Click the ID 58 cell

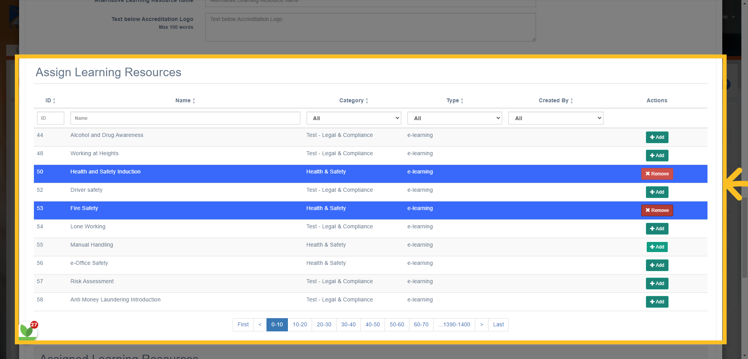[x=40, y=300]
